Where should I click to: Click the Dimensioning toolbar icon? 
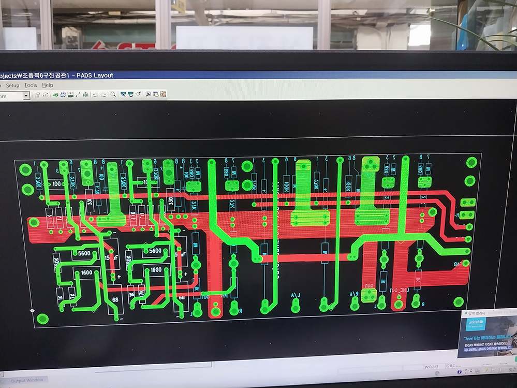[x=70, y=95]
